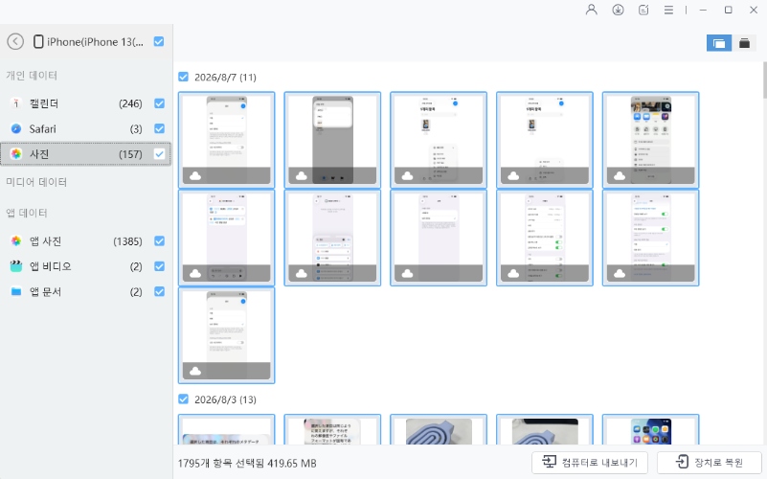This screenshot has width=767, height=479.
Task: Select third photo in 2026/8/7 second row
Action: point(439,238)
